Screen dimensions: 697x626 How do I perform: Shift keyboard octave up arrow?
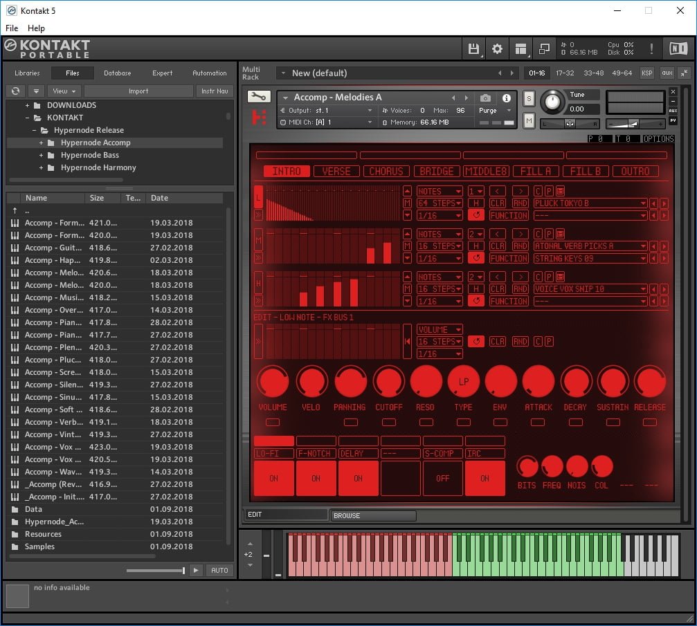[x=251, y=544]
